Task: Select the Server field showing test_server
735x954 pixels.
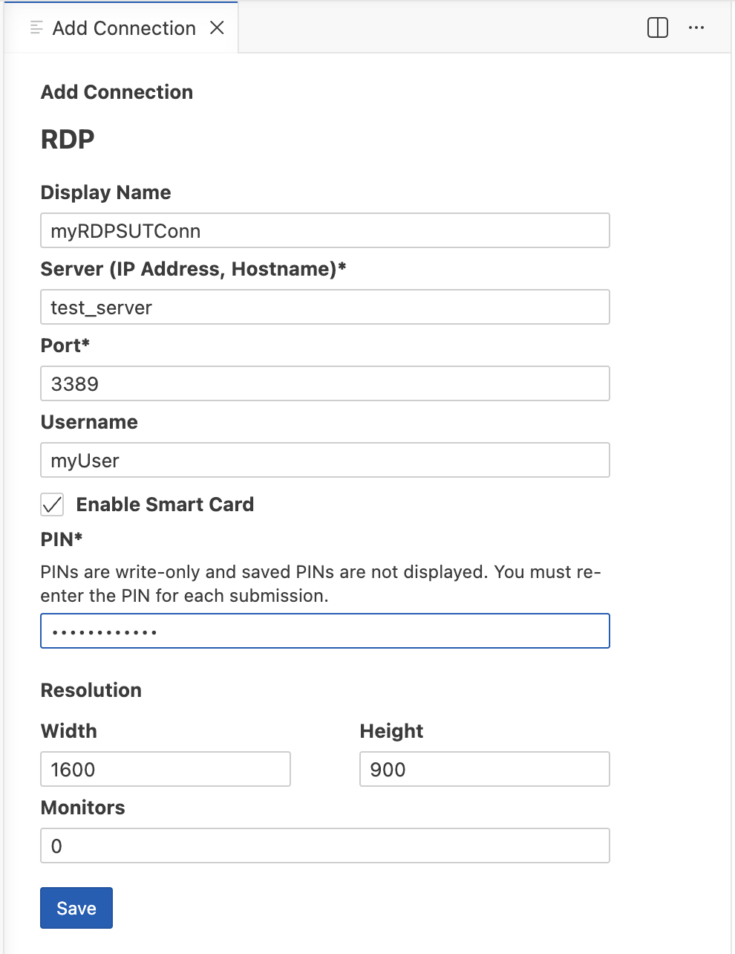Action: (324, 307)
